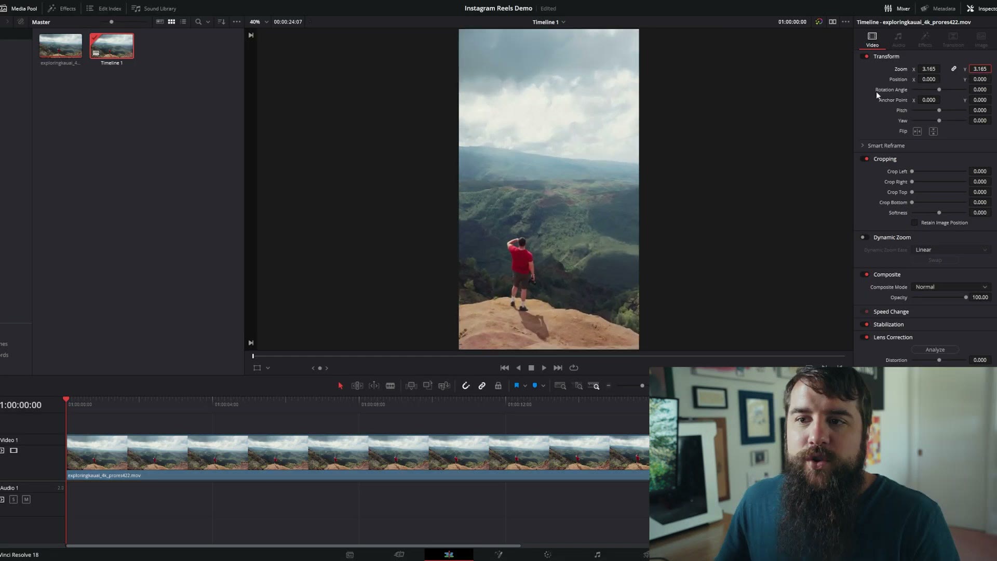
Task: Open Media Pool sort options
Action: point(222,22)
